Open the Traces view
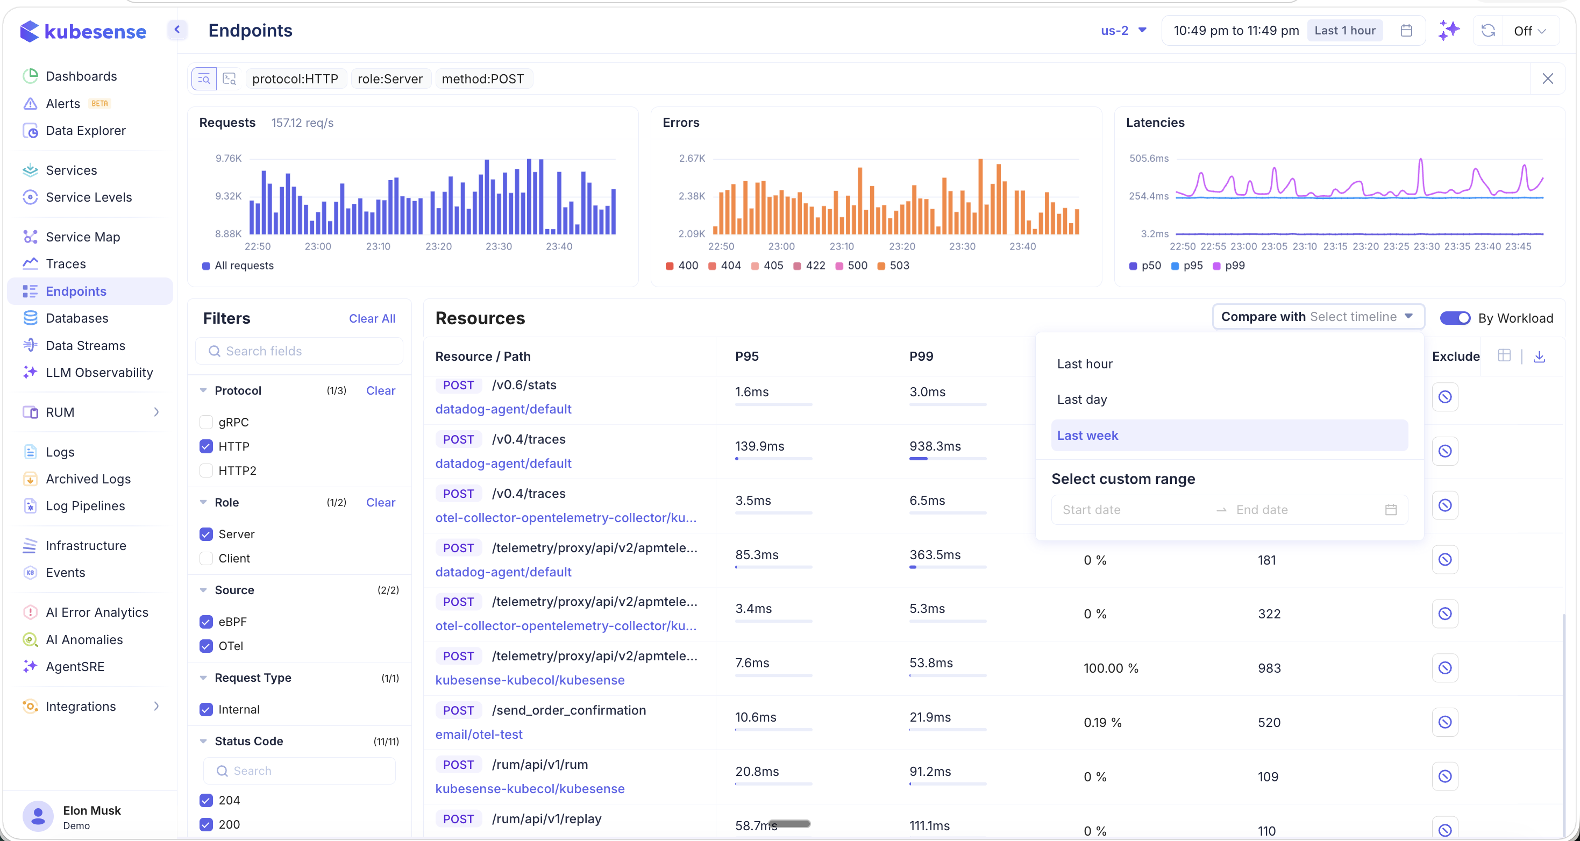Screen dimensions: 1580x841 [66, 264]
